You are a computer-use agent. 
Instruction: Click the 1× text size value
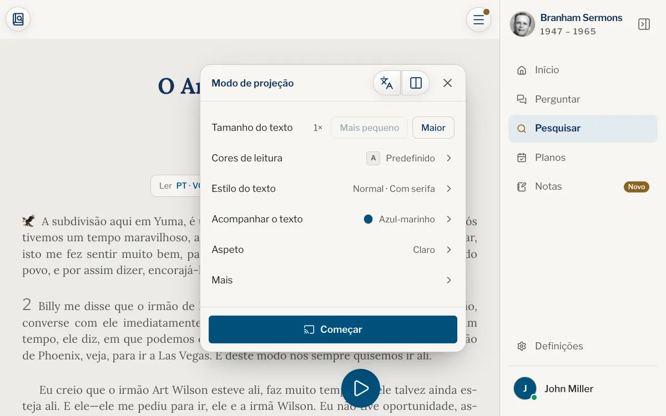click(318, 128)
